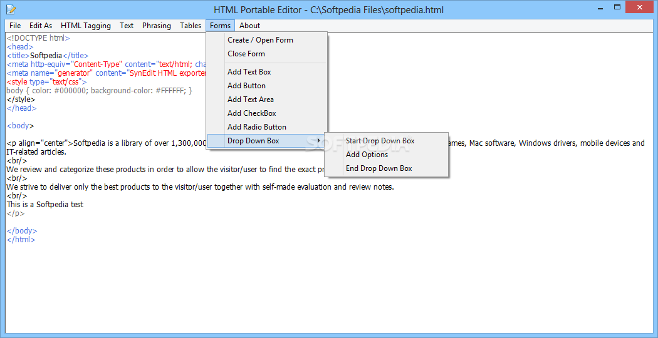Image resolution: width=658 pixels, height=338 pixels.
Task: Click the meta name generator line
Action: pyautogui.click(x=106, y=73)
